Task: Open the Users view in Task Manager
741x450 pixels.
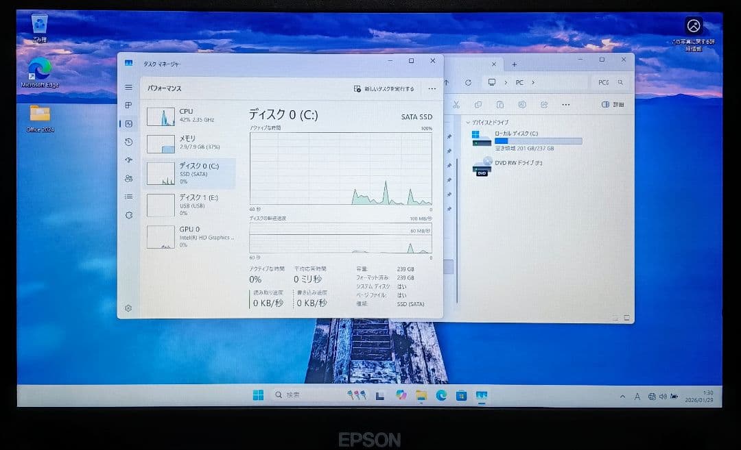Action: point(128,179)
